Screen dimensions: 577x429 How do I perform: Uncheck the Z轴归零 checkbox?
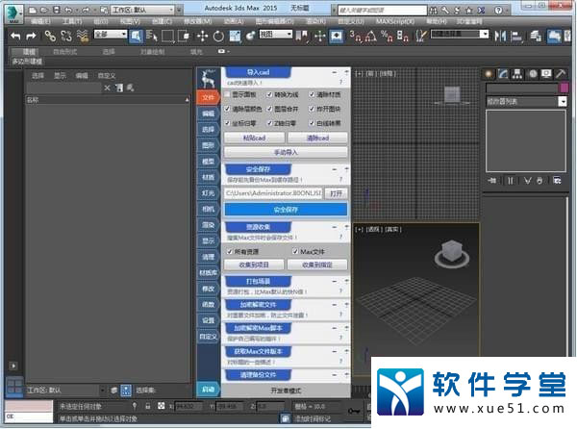(x=269, y=123)
